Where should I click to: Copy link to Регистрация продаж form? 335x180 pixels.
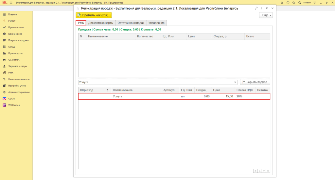coord(256,8)
